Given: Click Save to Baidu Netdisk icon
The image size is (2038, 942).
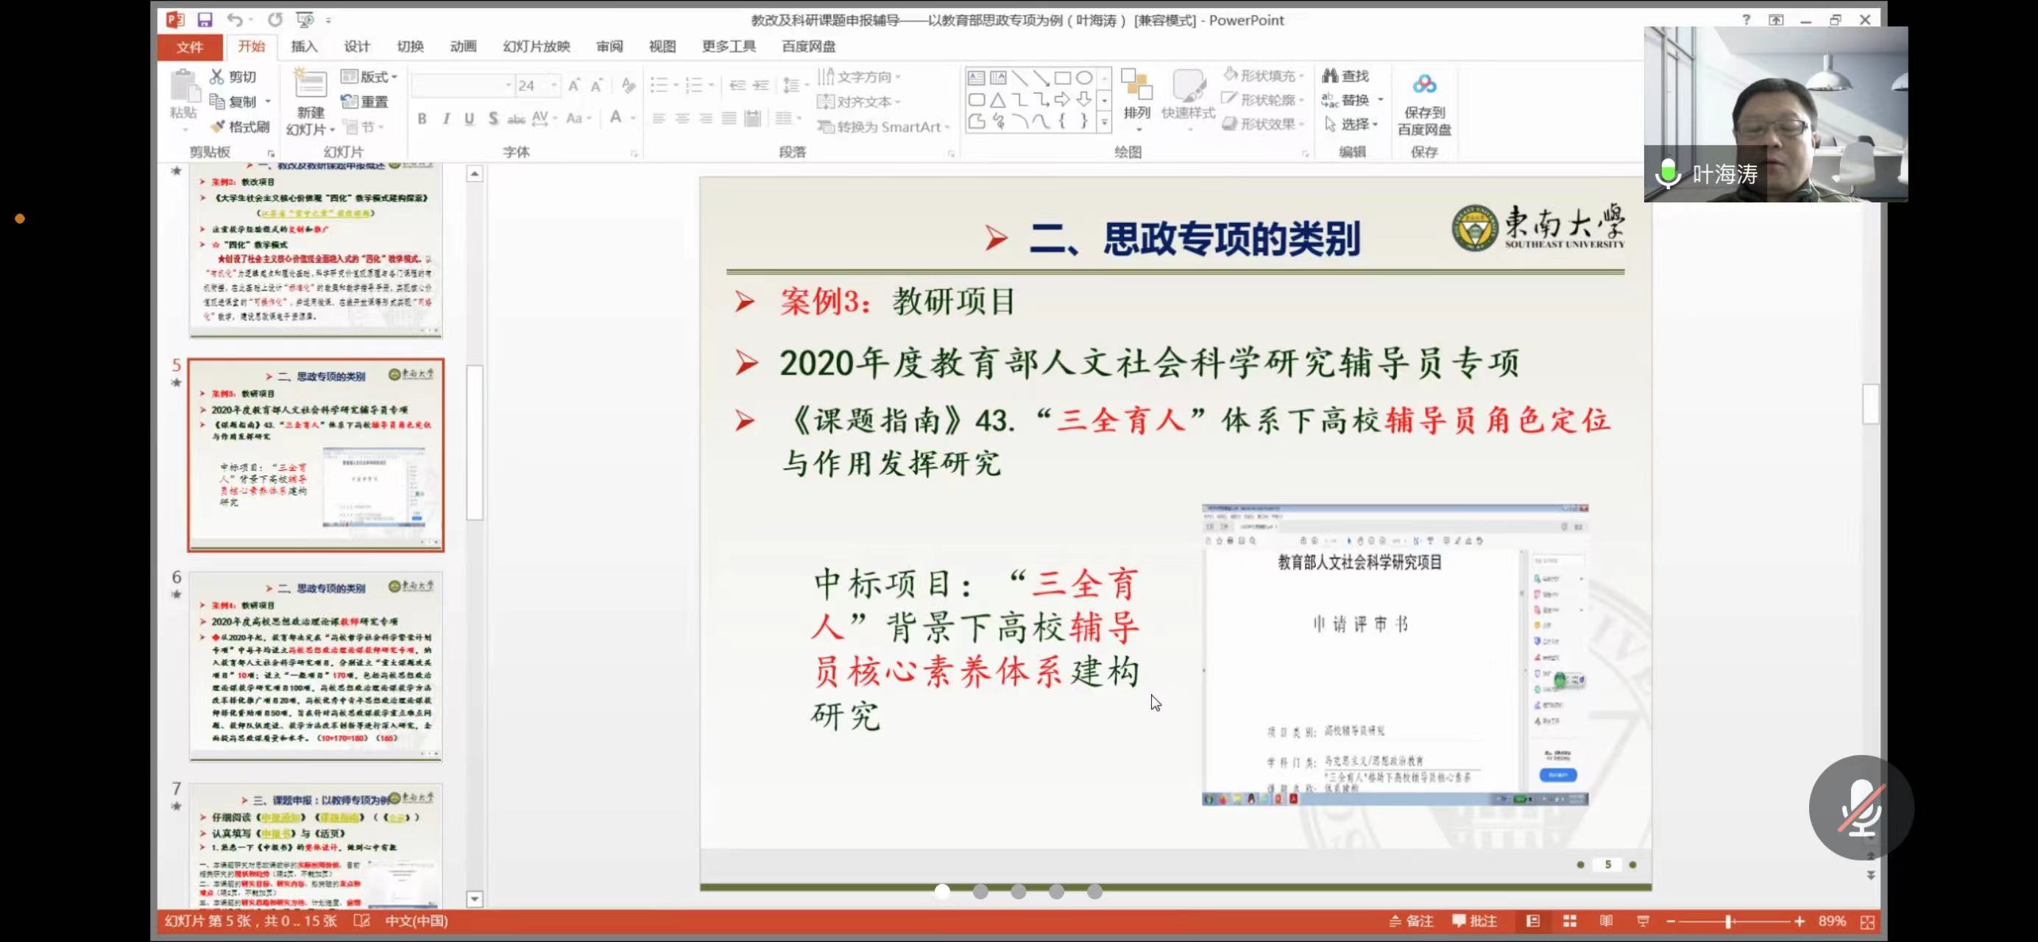Looking at the screenshot, I should click(1424, 85).
